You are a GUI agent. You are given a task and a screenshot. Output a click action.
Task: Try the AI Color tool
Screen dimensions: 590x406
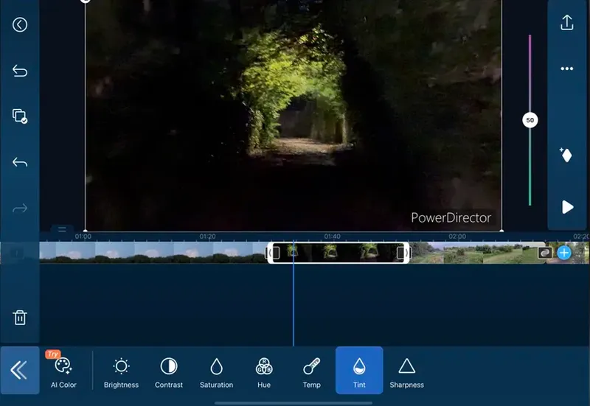point(63,371)
